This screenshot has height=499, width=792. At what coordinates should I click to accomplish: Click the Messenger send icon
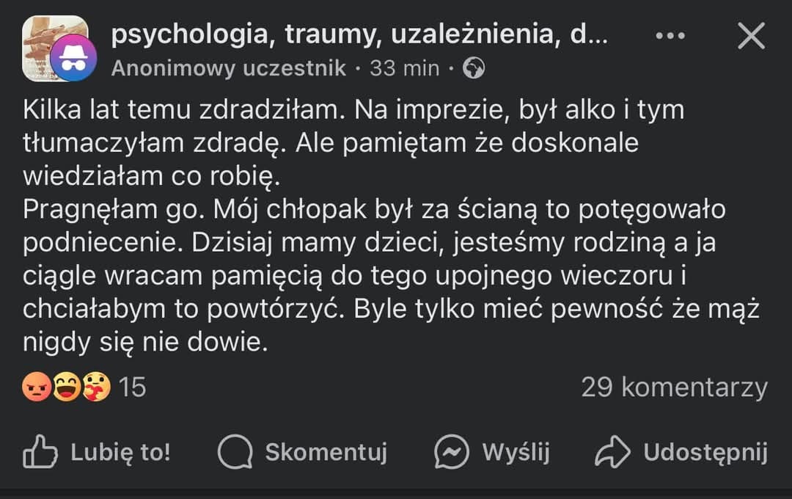coord(452,452)
